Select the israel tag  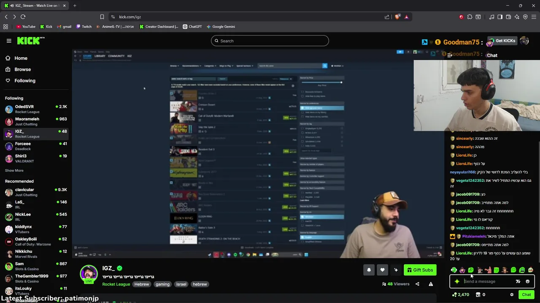181,284
